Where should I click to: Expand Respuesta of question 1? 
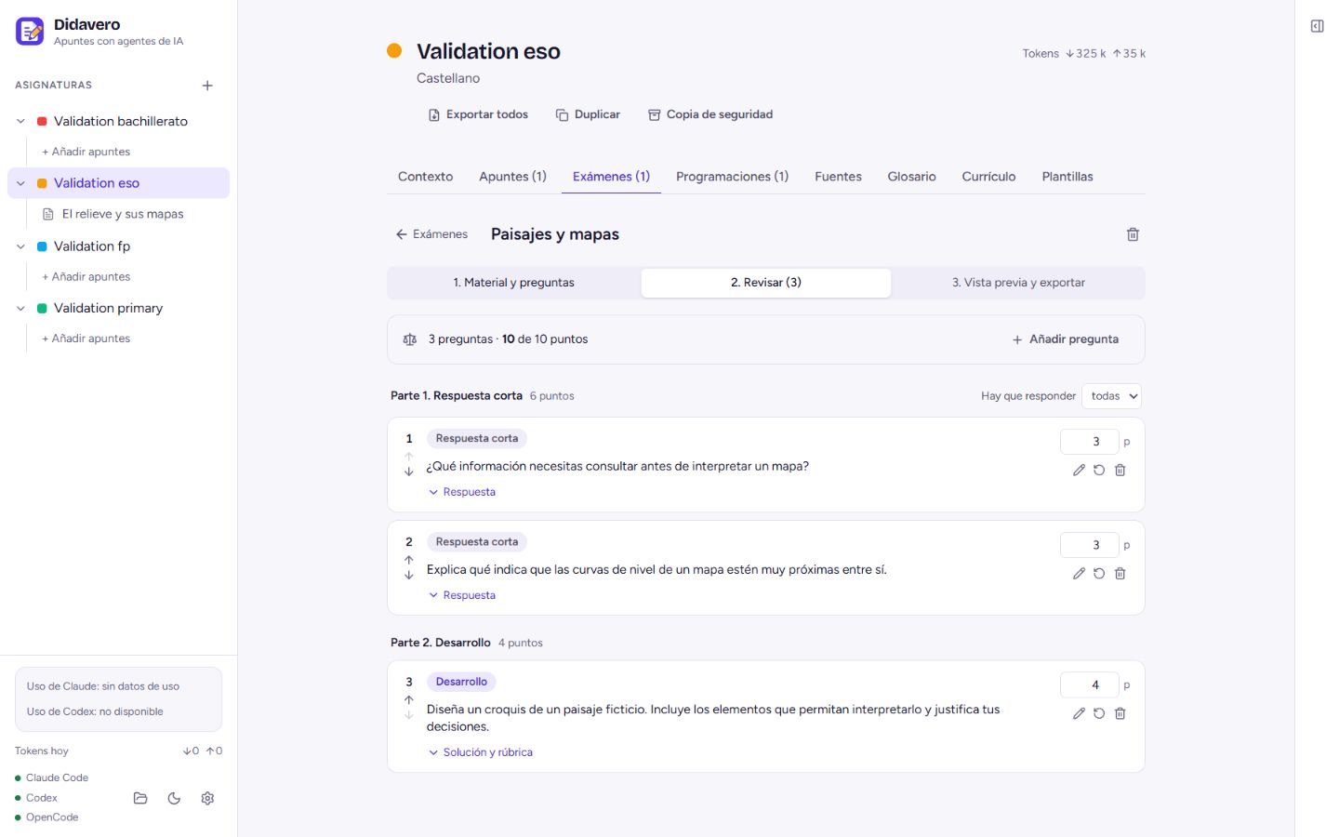coord(462,492)
